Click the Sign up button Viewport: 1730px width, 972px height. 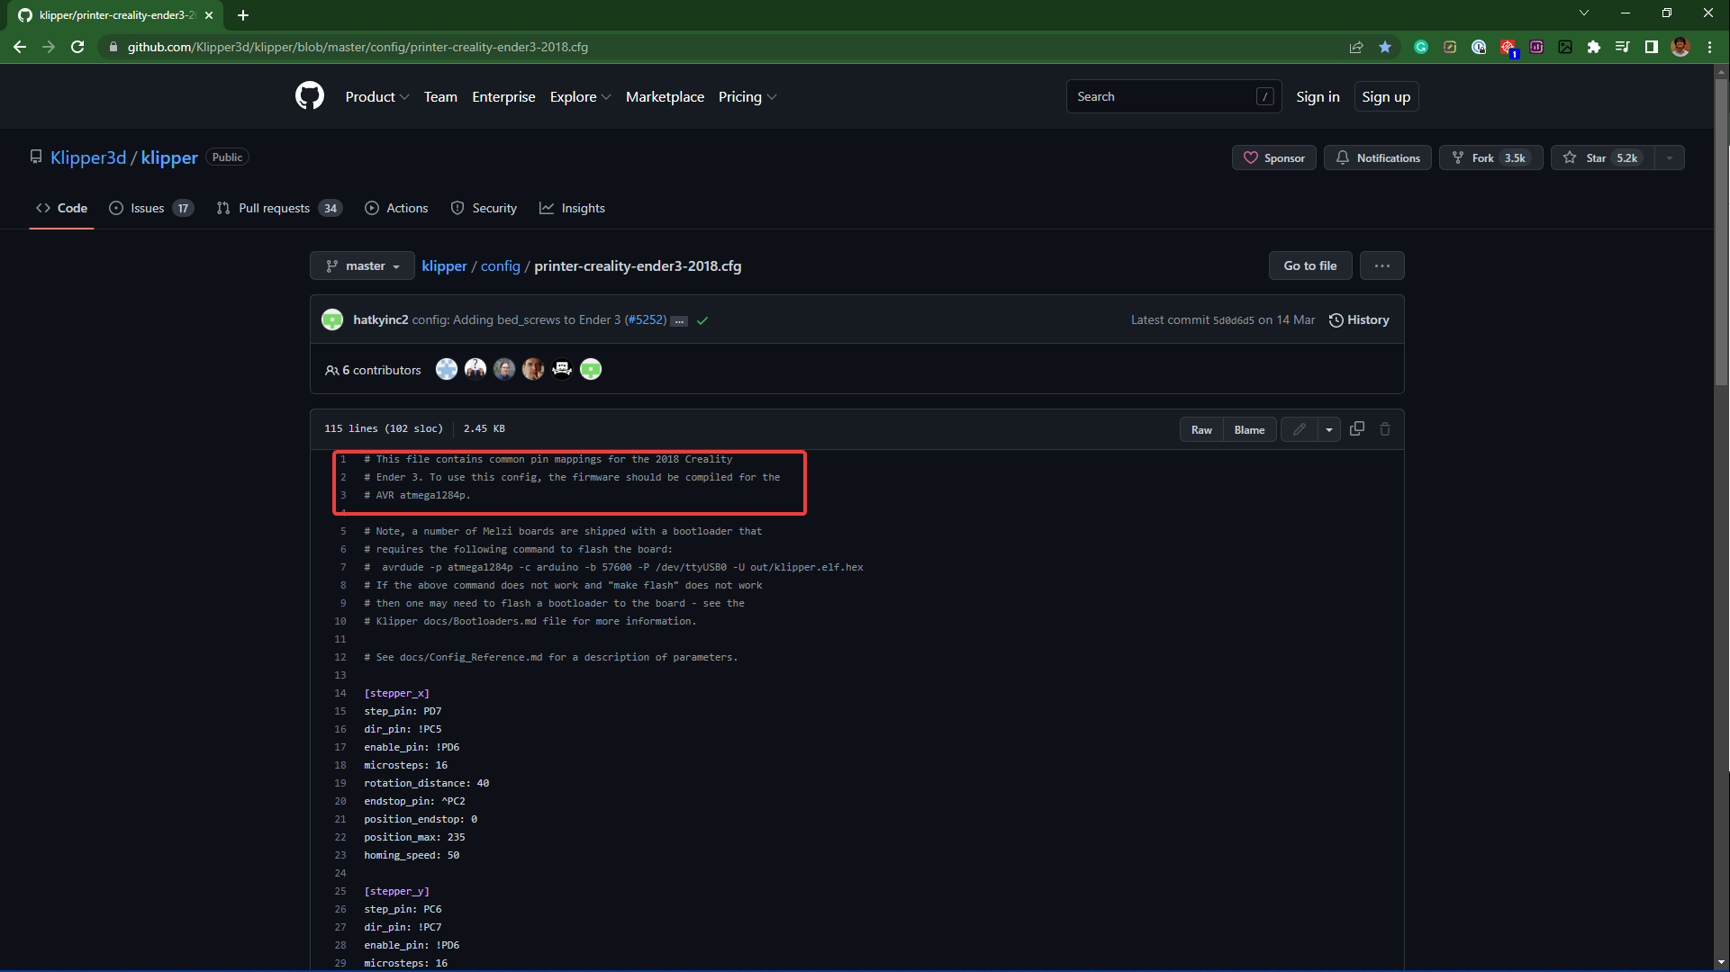coord(1386,96)
